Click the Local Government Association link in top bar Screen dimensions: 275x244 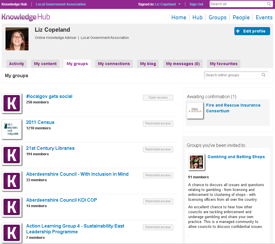[x=61, y=4]
